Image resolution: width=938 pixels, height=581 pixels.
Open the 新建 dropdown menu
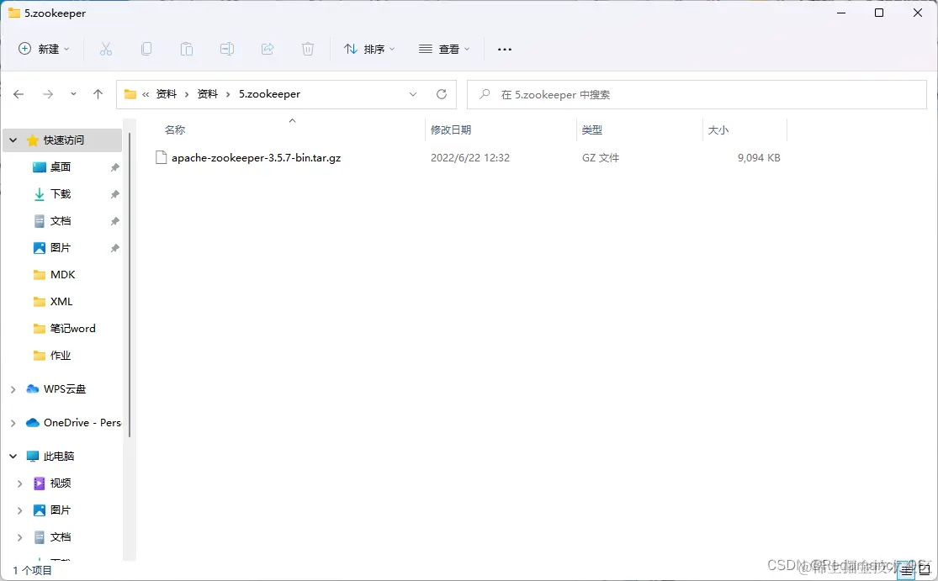coord(44,49)
